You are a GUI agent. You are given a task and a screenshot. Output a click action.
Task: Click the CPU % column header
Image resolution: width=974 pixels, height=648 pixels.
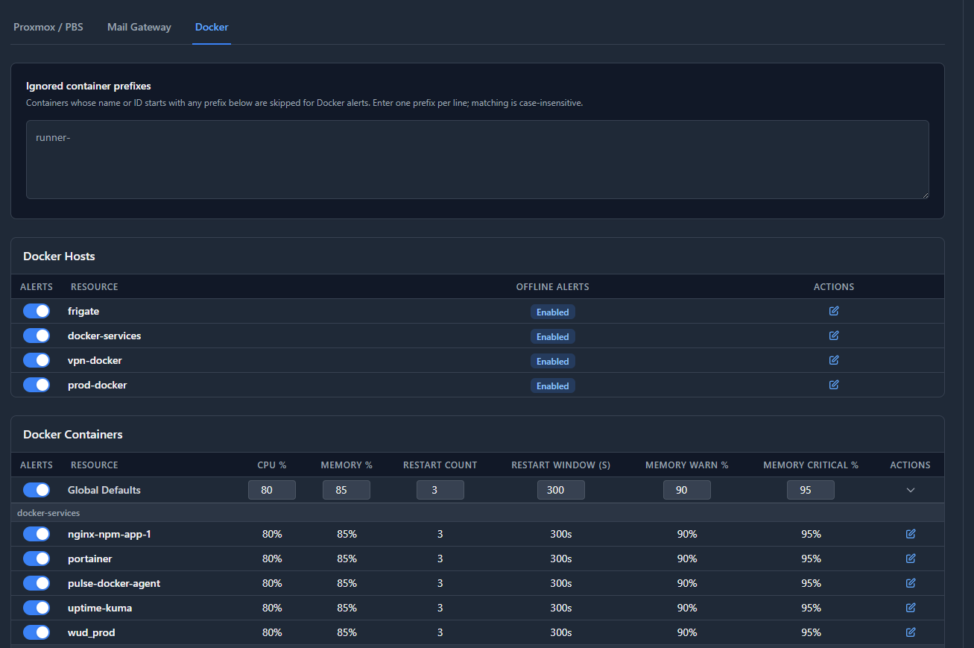272,465
